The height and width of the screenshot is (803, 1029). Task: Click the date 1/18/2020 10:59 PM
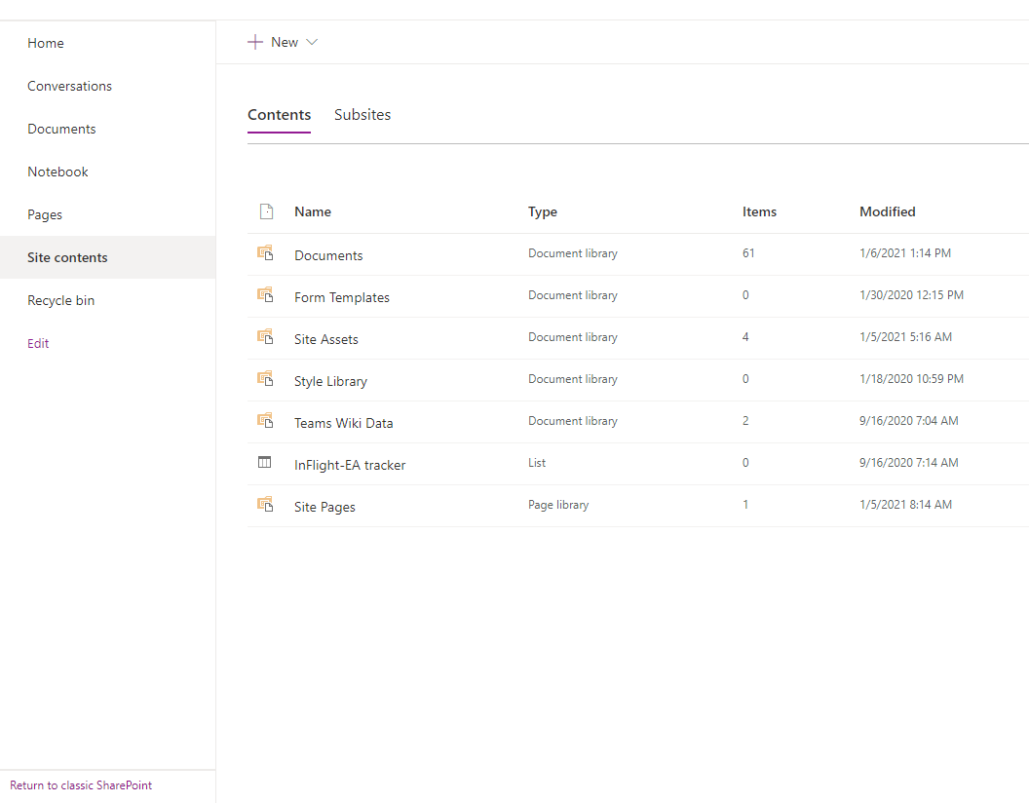coord(911,379)
